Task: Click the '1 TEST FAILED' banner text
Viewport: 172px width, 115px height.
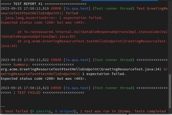Action: (x=27, y=93)
